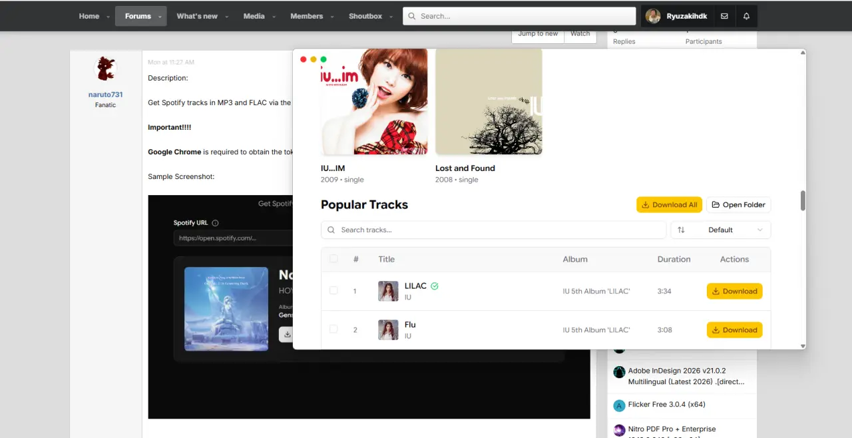The height and width of the screenshot is (438, 852).
Task: Click the Album column header
Action: coord(575,259)
